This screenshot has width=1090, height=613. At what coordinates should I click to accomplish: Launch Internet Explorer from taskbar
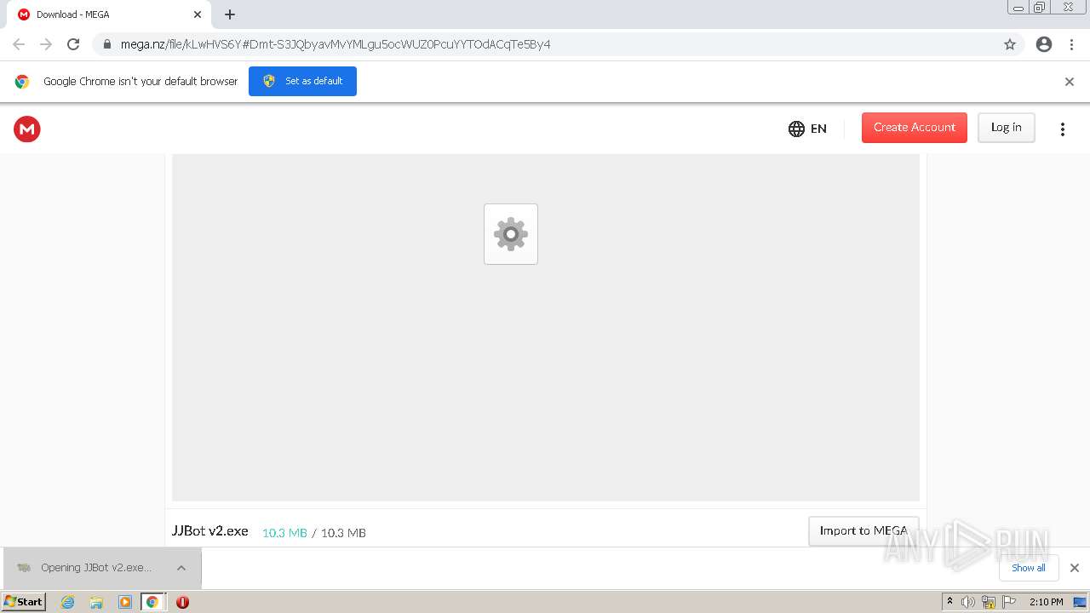coord(68,602)
